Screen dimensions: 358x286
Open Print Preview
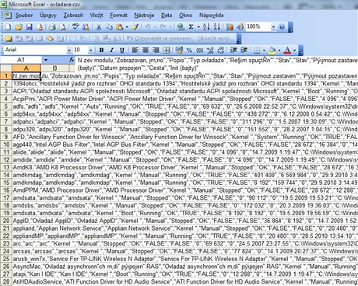pyautogui.click(x=62, y=27)
